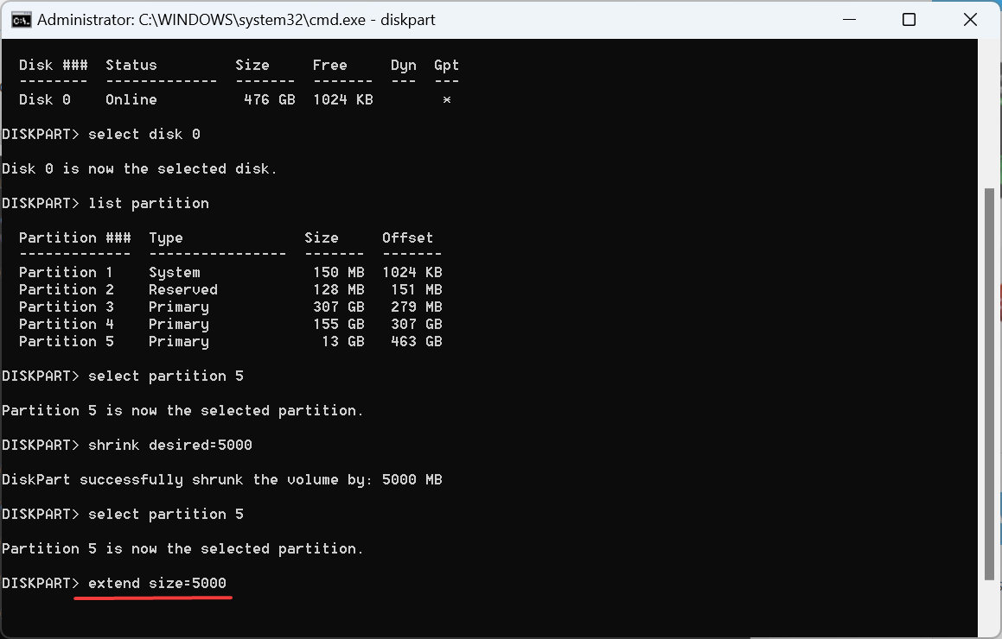
Task: Click the 'Type' column header
Action: click(166, 238)
